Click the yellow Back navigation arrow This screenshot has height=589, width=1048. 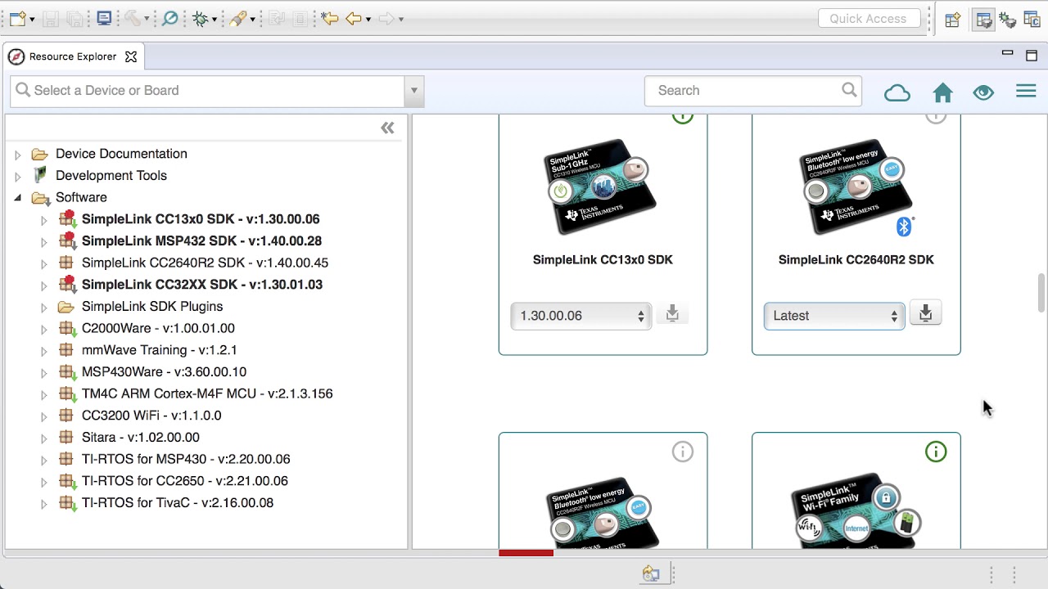[x=354, y=18]
